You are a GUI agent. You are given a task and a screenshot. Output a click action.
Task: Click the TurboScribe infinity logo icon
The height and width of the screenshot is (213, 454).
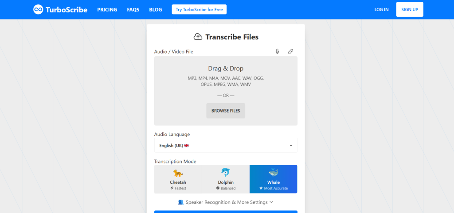point(39,9)
